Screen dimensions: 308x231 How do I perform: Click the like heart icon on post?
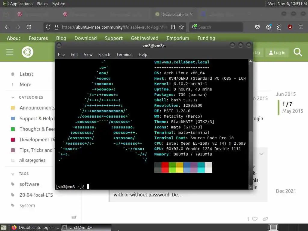[255, 219]
